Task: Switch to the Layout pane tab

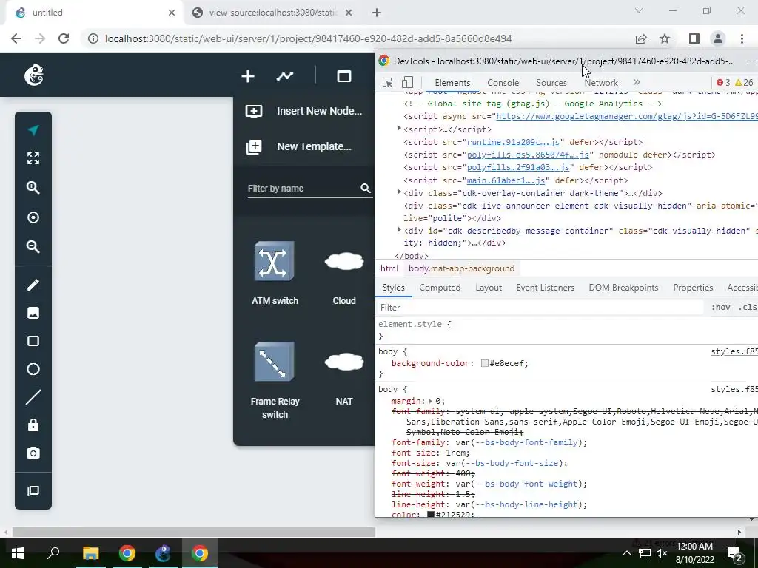Action: pos(489,288)
